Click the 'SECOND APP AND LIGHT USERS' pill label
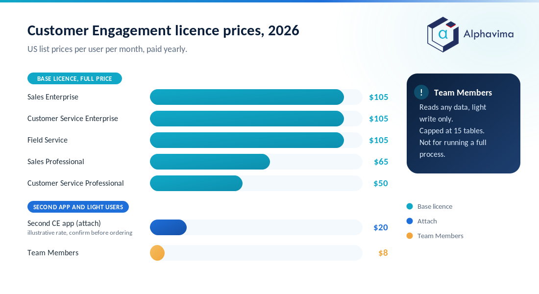 [78, 207]
